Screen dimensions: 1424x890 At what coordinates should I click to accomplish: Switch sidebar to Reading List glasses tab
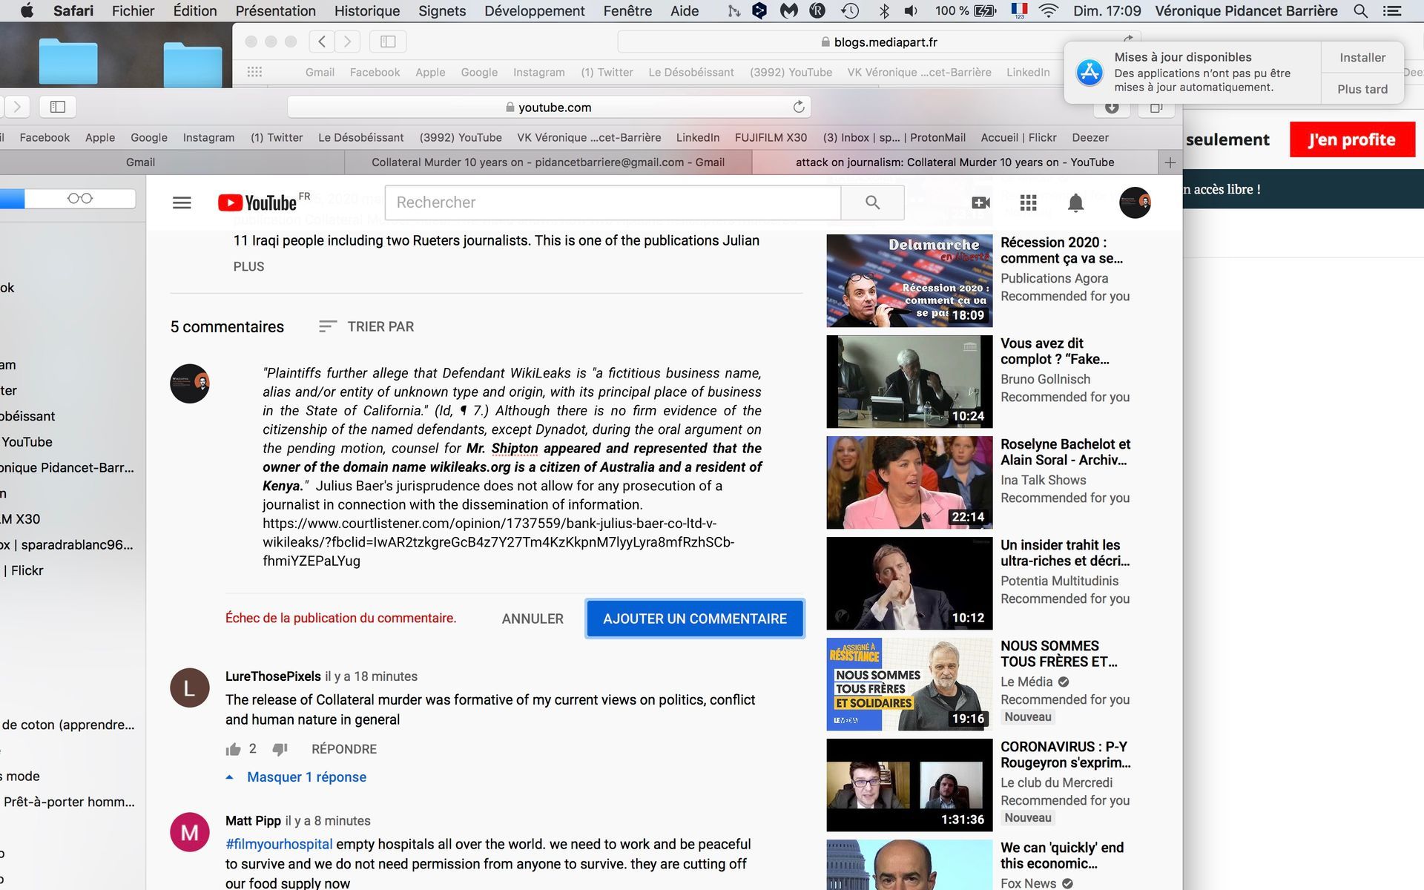click(80, 198)
